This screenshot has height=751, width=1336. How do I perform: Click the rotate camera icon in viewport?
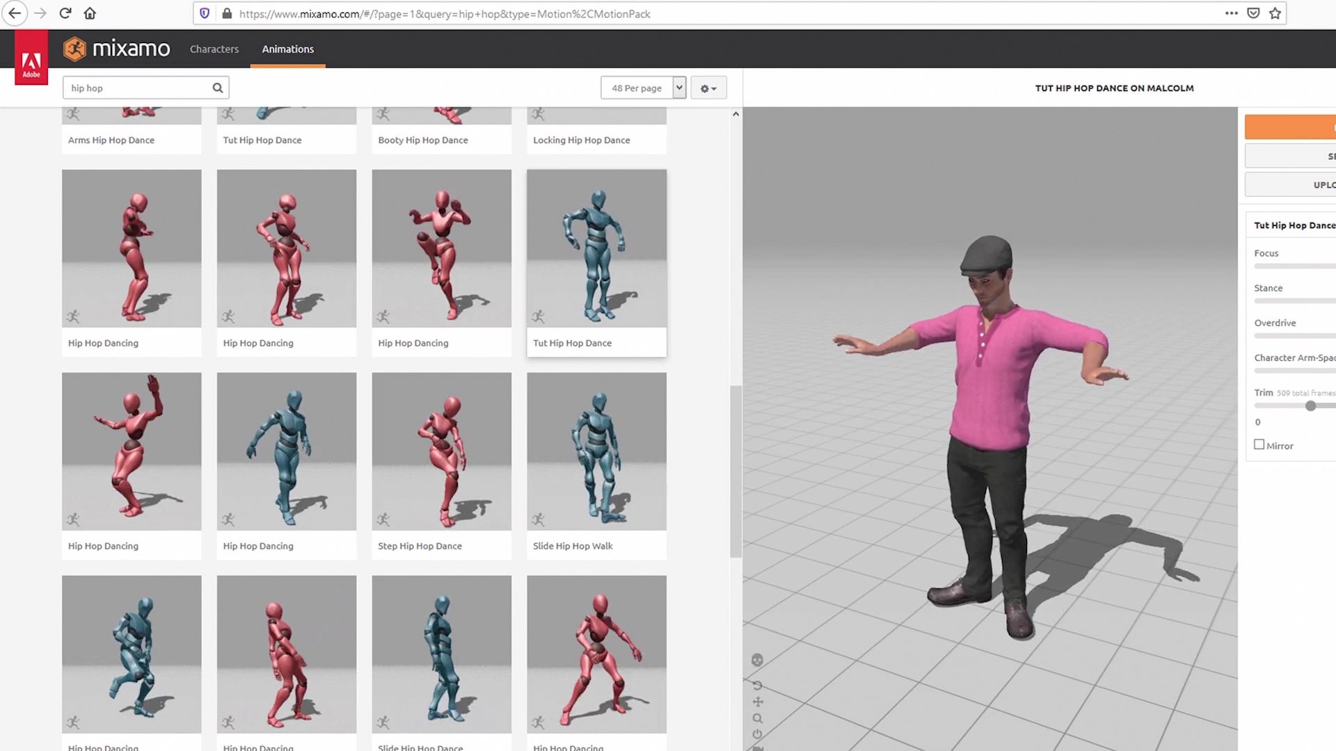click(757, 685)
